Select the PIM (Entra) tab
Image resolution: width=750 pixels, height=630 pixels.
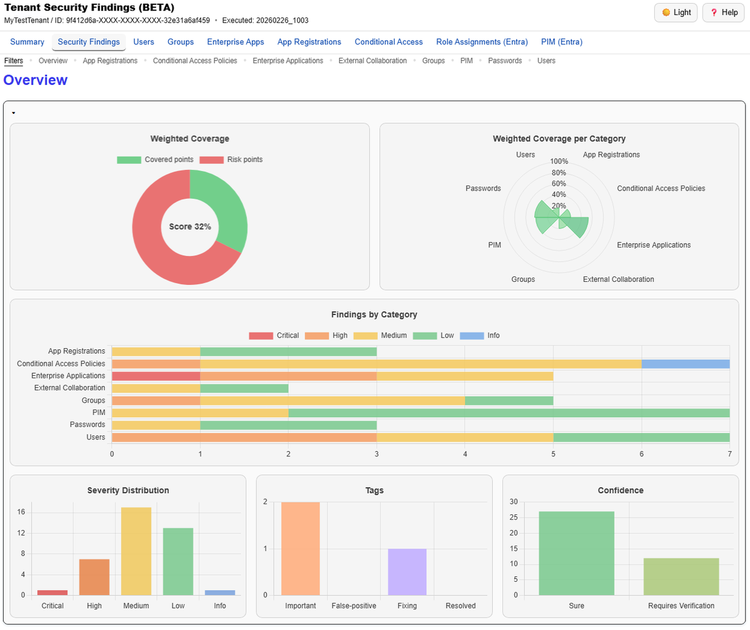click(x=561, y=42)
